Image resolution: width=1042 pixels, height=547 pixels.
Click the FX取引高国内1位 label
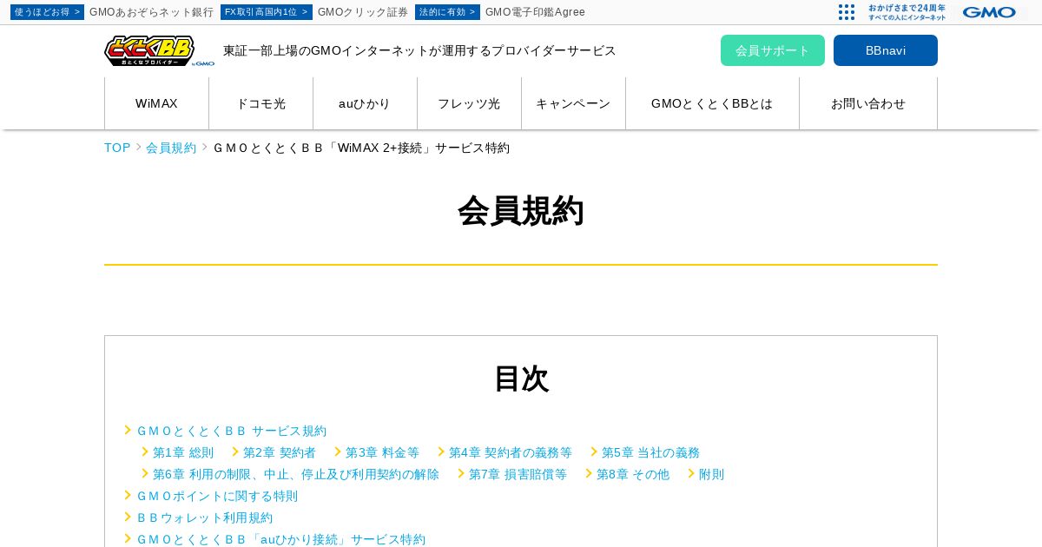(267, 12)
